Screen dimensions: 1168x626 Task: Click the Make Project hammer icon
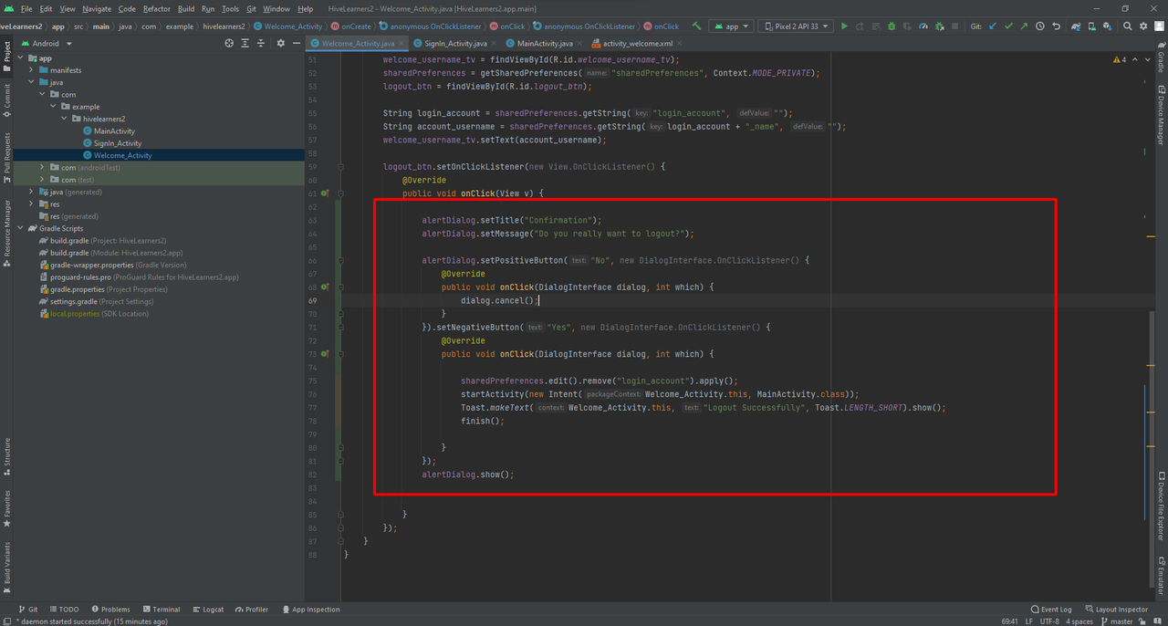[x=697, y=26]
